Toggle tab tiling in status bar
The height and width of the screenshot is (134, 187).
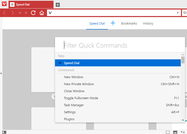point(168,132)
